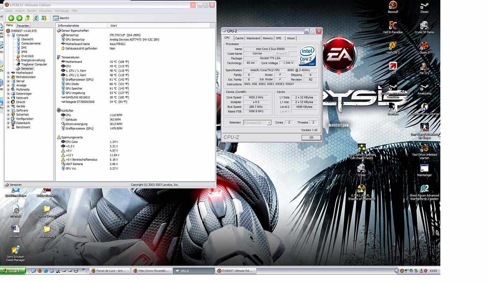Select Ghost Recon Advanced Warfighter 2 icon
This screenshot has width=487, height=282.
pyautogui.click(x=424, y=192)
